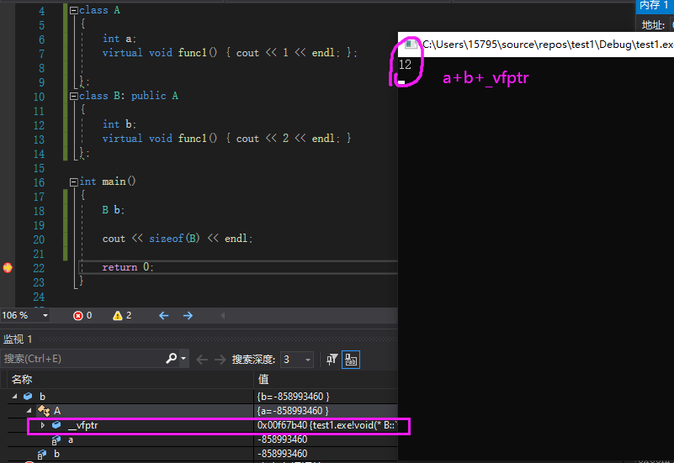Collapse the class A code block
Image resolution: width=674 pixels, height=463 pixels.
point(73,11)
